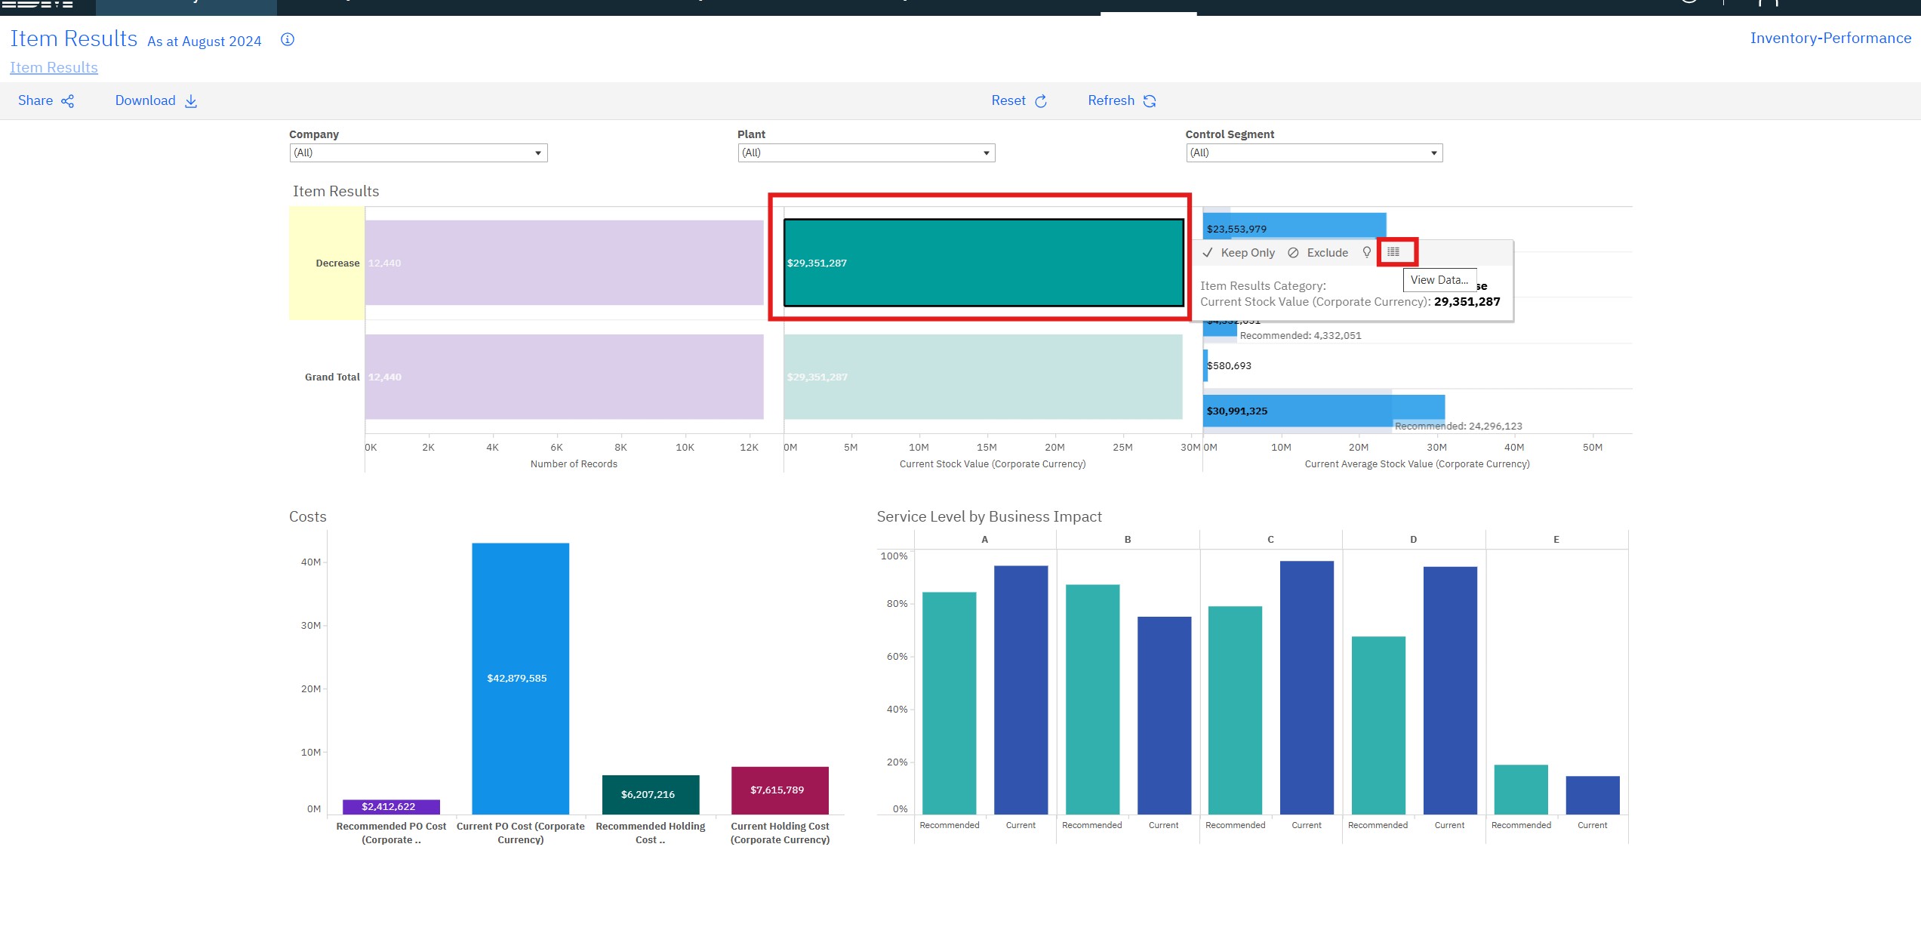Open the Company dropdown

(x=418, y=152)
